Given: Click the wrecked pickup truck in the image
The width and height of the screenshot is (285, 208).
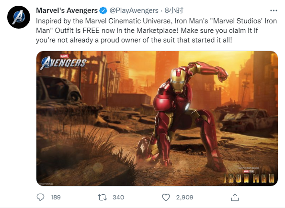Looking at the screenshot, I should (x=249, y=119).
